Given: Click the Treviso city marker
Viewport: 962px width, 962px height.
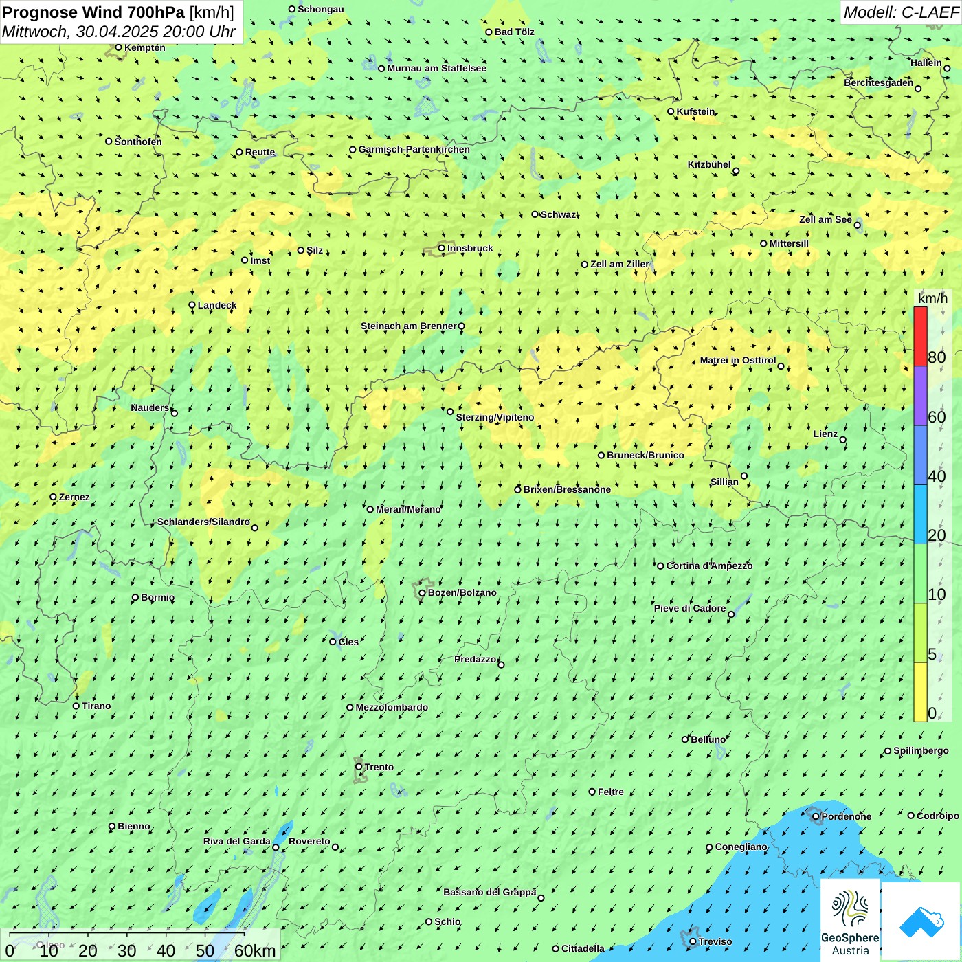Looking at the screenshot, I should coord(693,942).
